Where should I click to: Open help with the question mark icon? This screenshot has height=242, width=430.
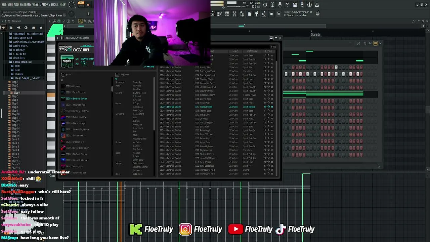click(287, 5)
